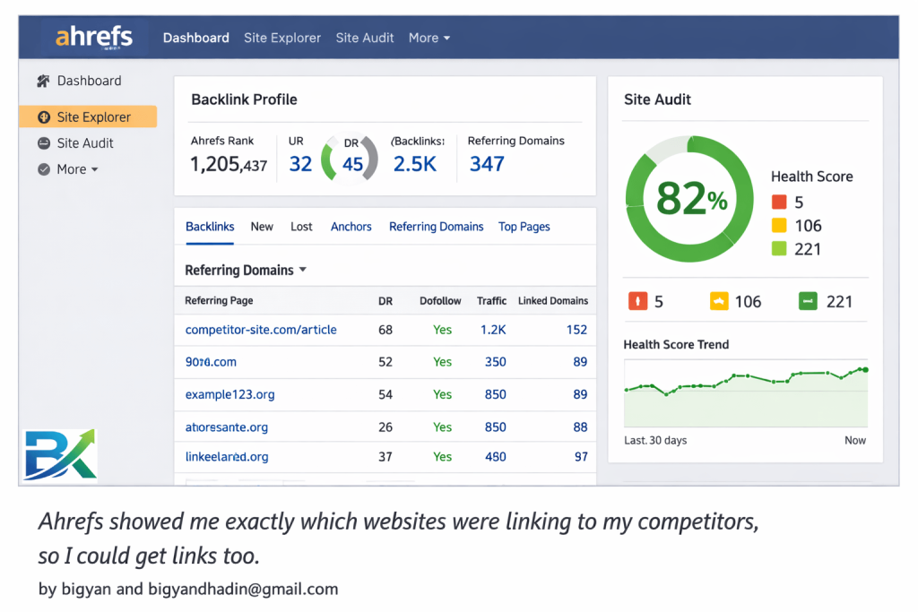Click the Health Score legend value 221
Image resolution: width=918 pixels, height=612 pixels.
pyautogui.click(x=808, y=249)
